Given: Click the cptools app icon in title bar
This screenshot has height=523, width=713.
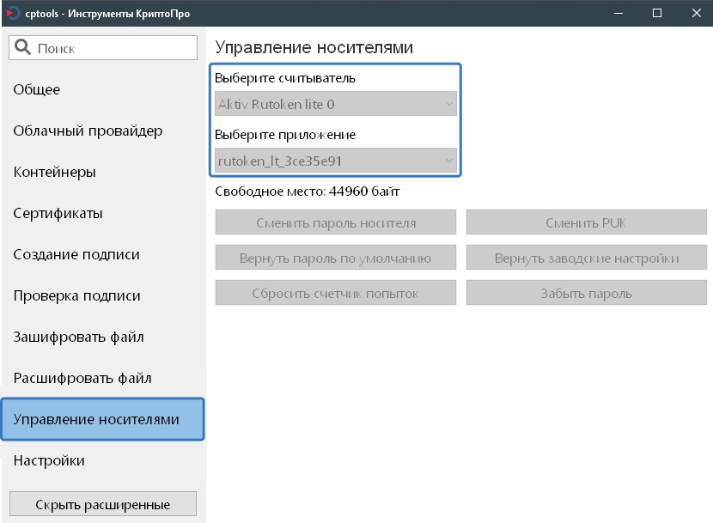Looking at the screenshot, I should pos(12,13).
